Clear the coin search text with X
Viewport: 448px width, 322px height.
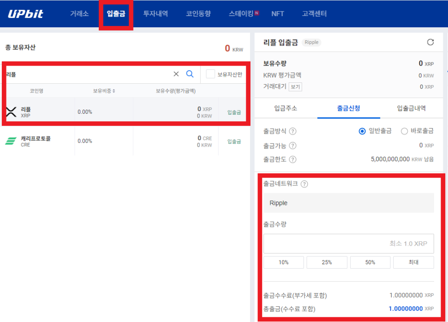pyautogui.click(x=176, y=74)
